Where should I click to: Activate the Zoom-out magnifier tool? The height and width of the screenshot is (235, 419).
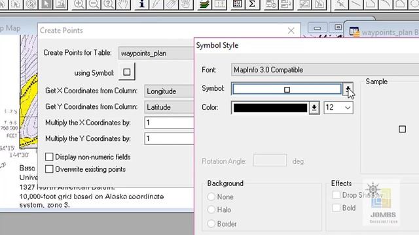94,5
